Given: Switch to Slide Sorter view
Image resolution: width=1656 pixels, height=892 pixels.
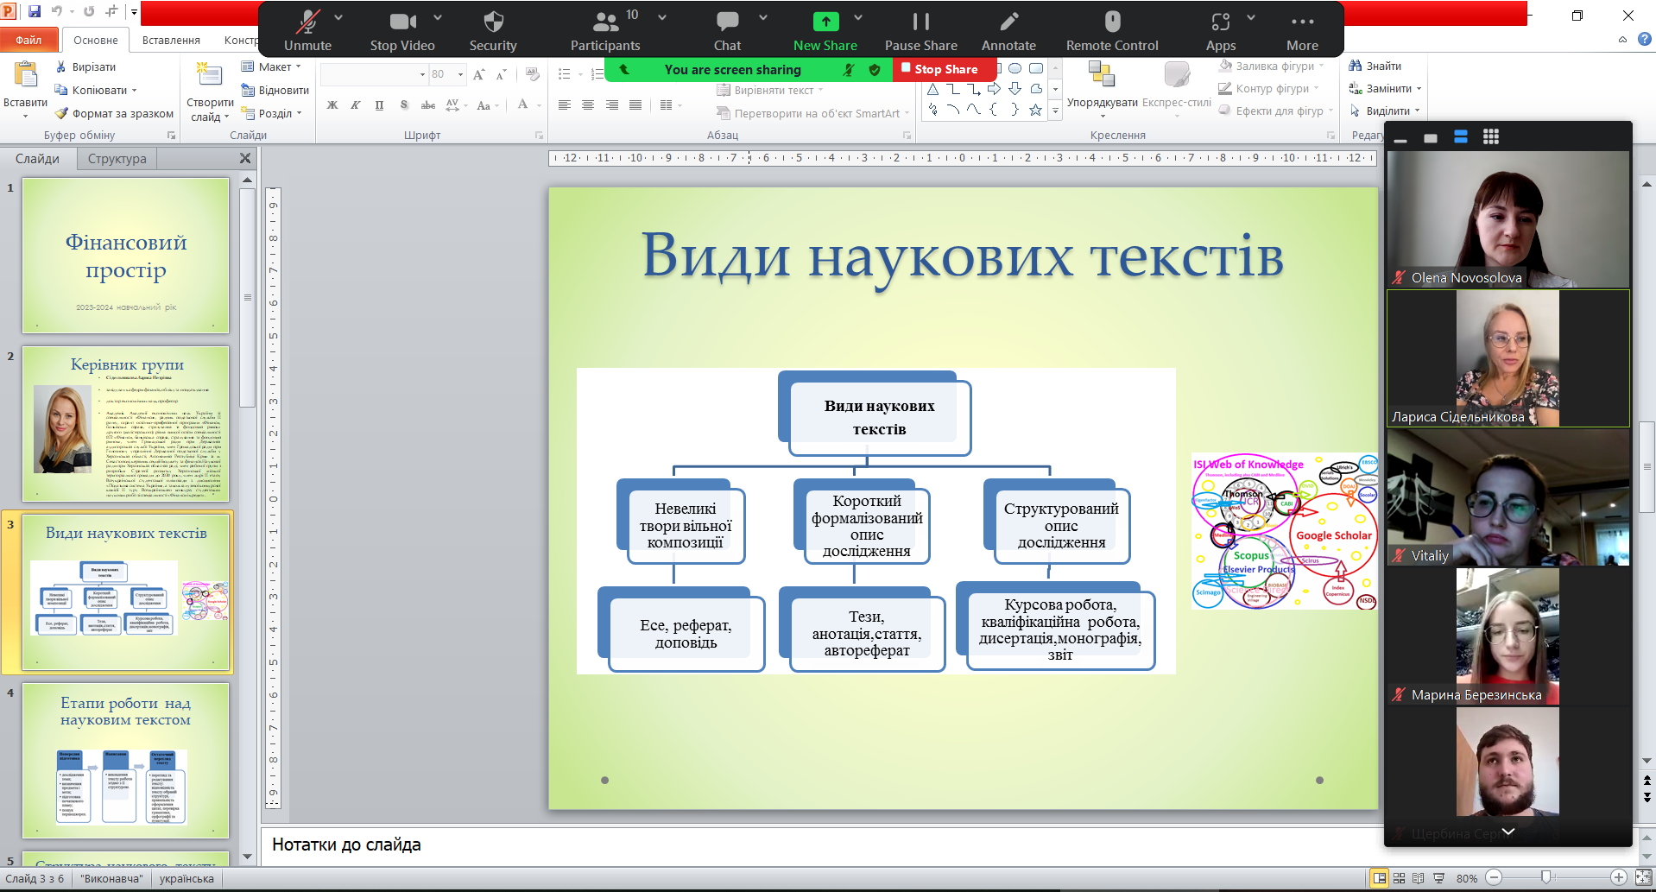Looking at the screenshot, I should (x=1400, y=878).
